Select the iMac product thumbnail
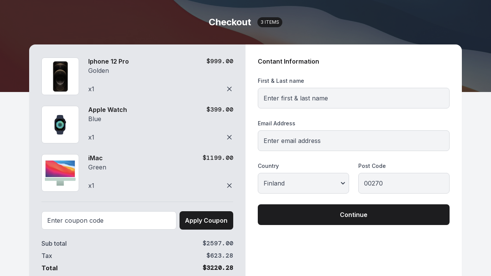The width and height of the screenshot is (491, 276). click(x=60, y=173)
